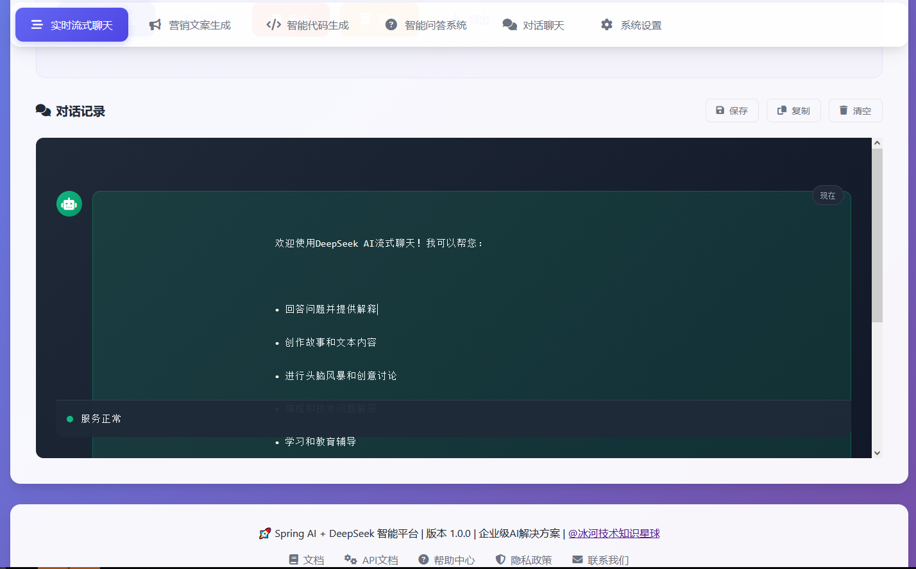916x569 pixels.
Task: Click the 现在 timestamp badge
Action: coord(827,195)
